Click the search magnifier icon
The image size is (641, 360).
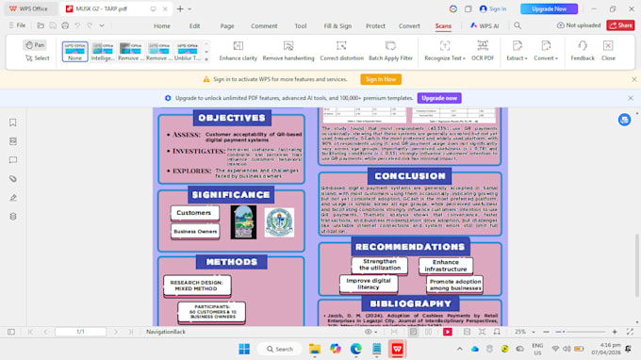[518, 25]
